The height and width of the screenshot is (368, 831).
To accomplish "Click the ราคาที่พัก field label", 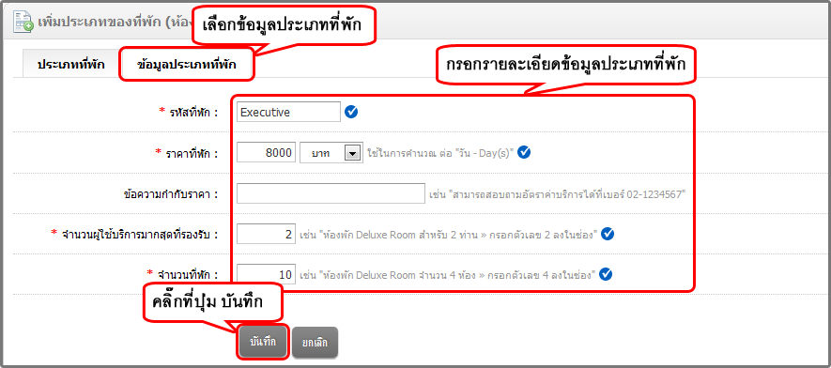I will [x=192, y=153].
